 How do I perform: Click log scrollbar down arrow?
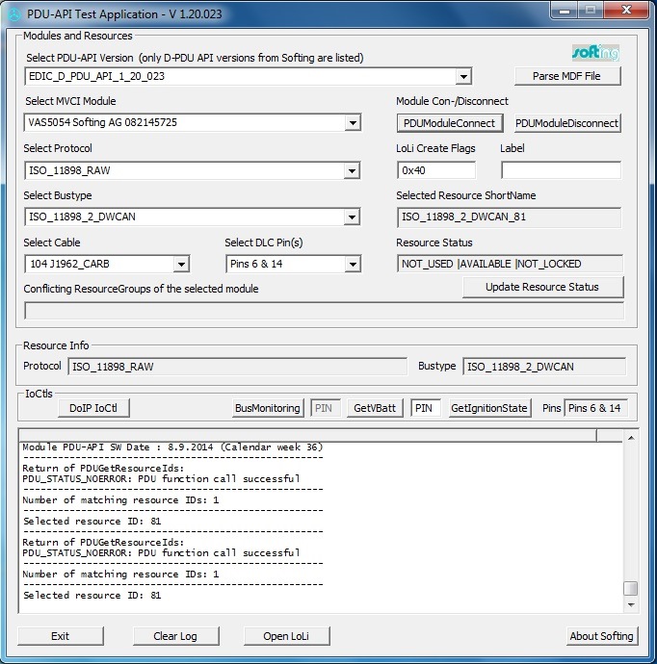click(x=631, y=605)
